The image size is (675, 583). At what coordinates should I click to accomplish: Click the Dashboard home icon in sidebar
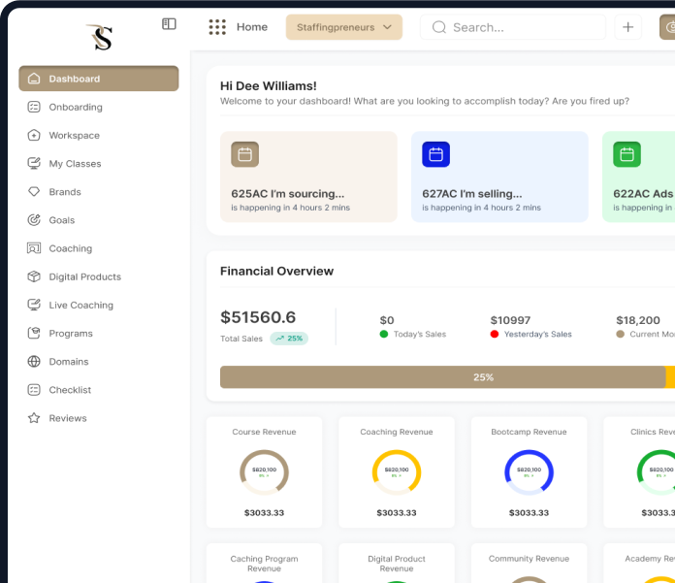(x=34, y=79)
